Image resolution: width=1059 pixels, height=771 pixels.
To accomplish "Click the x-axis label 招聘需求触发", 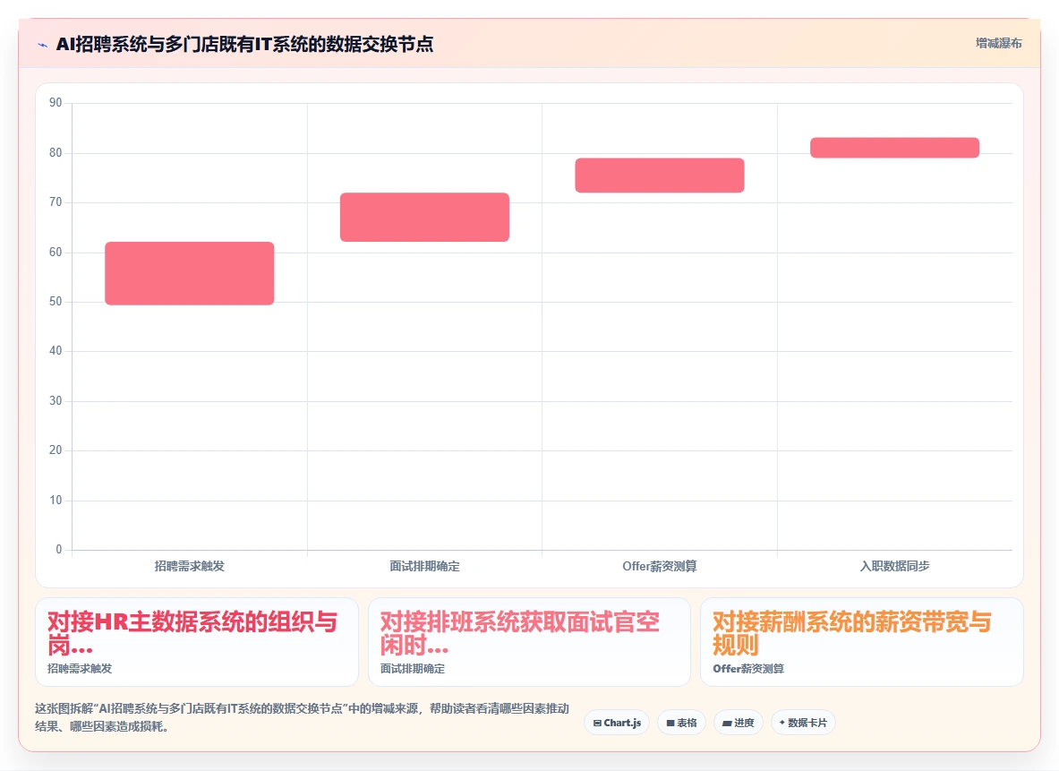I will (x=189, y=566).
